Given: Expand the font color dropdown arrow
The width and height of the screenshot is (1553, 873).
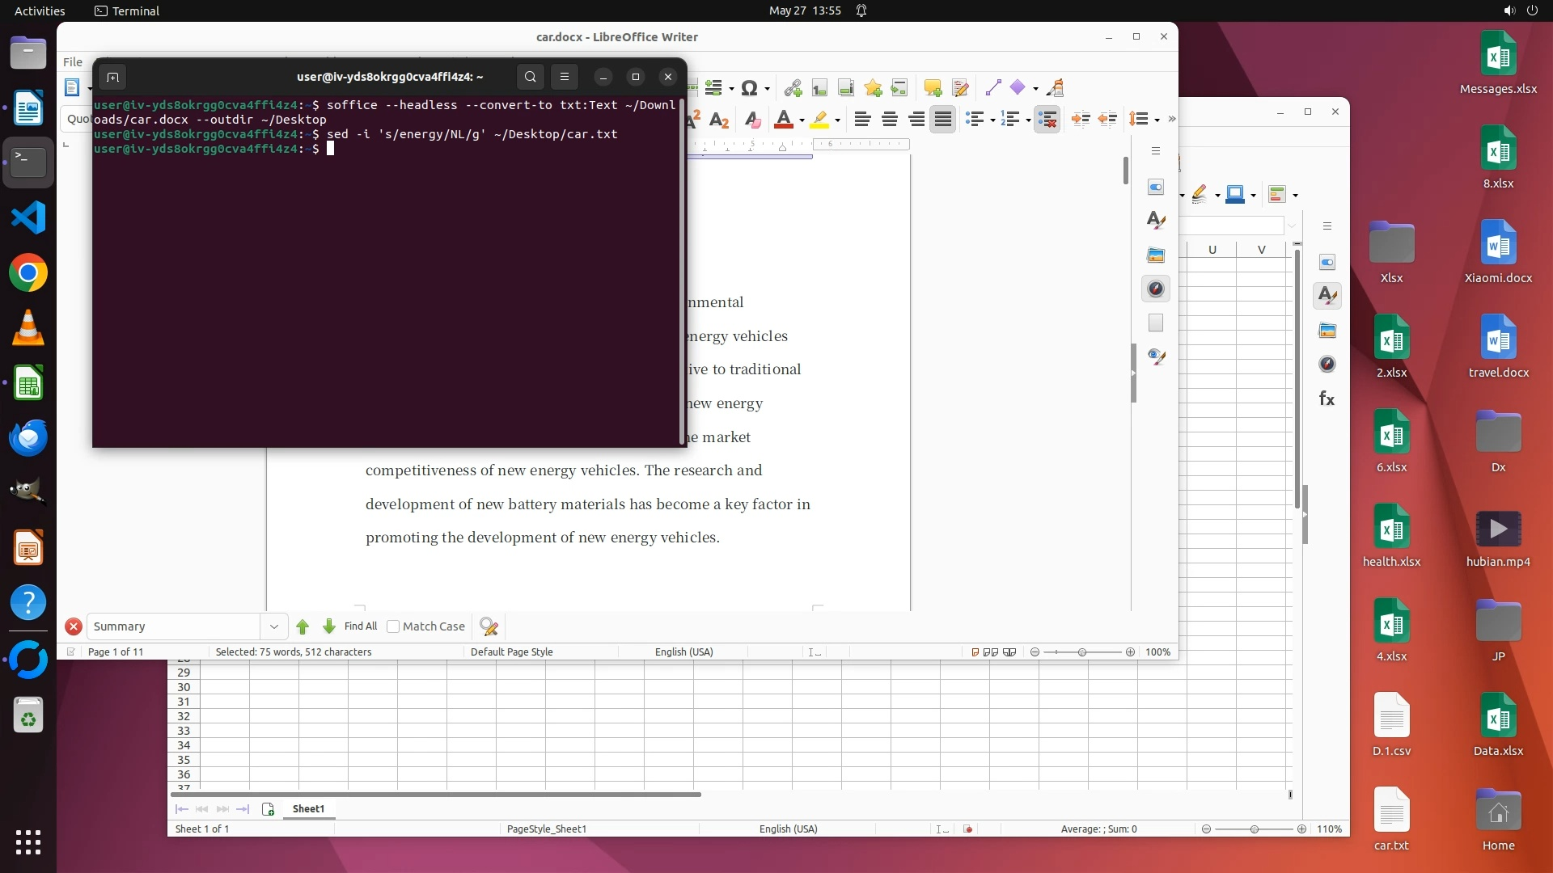Looking at the screenshot, I should click(x=802, y=120).
